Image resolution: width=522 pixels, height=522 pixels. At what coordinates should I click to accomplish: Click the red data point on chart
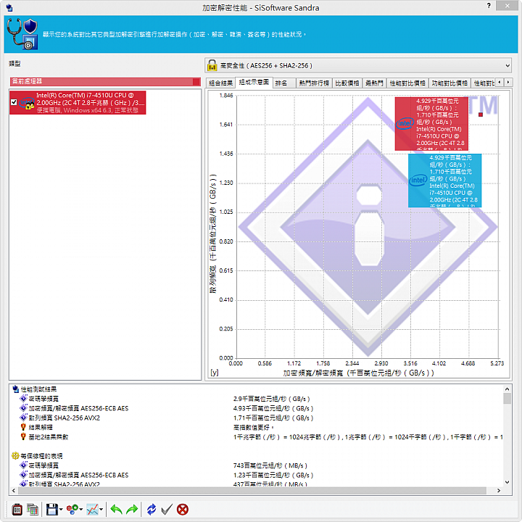481,115
